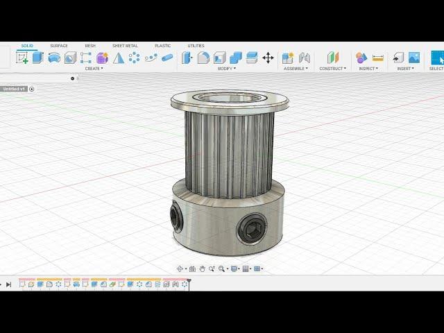Screen dimensions: 444x333
Task: Activate the Combine tool
Action: coord(236,58)
